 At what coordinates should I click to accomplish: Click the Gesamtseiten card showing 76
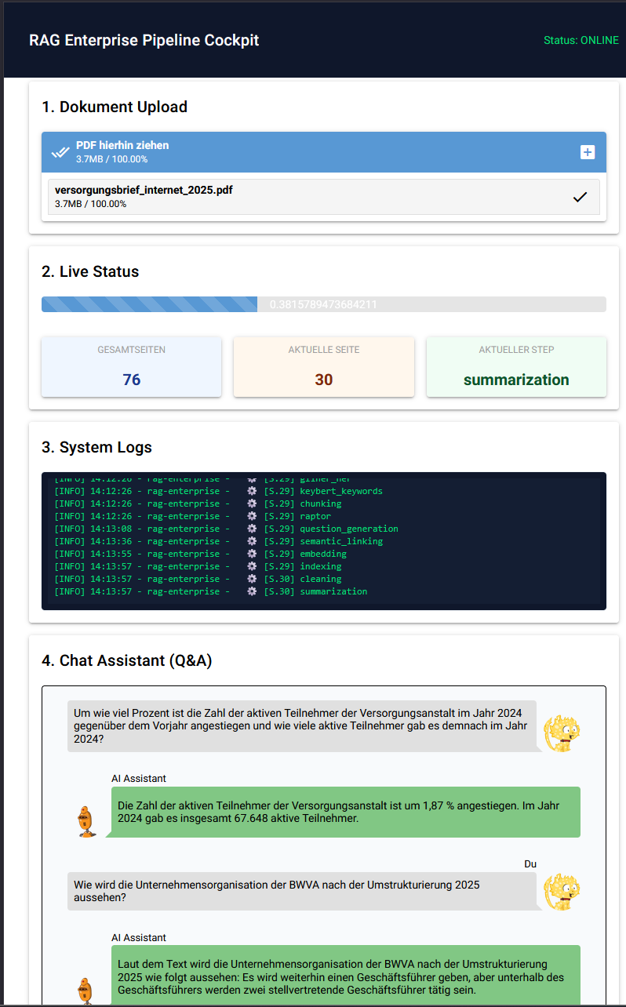pyautogui.click(x=131, y=367)
